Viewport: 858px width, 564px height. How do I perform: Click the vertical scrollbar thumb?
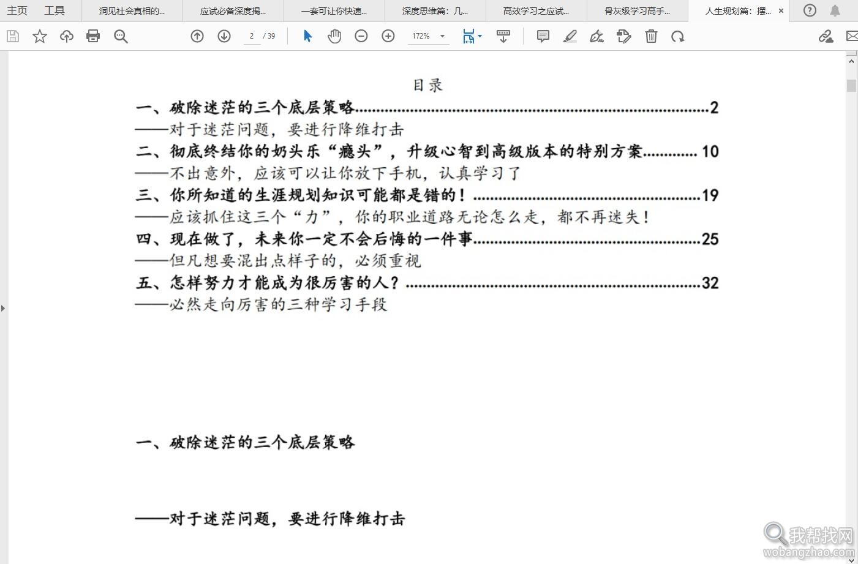coord(851,85)
